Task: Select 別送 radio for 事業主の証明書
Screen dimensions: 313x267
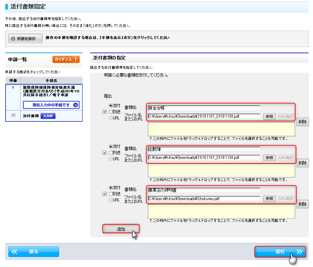Action: tap(111, 194)
